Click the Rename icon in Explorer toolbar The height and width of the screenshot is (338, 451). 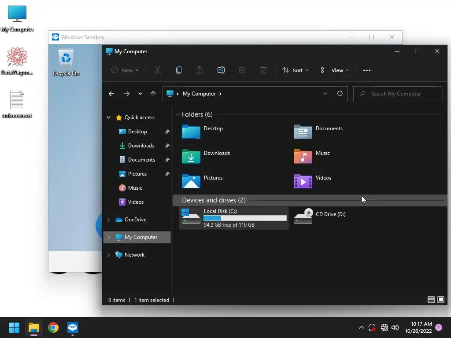(221, 70)
